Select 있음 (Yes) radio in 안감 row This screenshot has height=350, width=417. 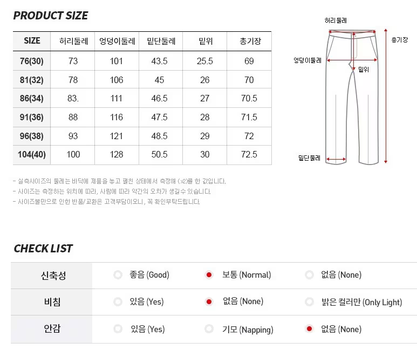pos(118,329)
